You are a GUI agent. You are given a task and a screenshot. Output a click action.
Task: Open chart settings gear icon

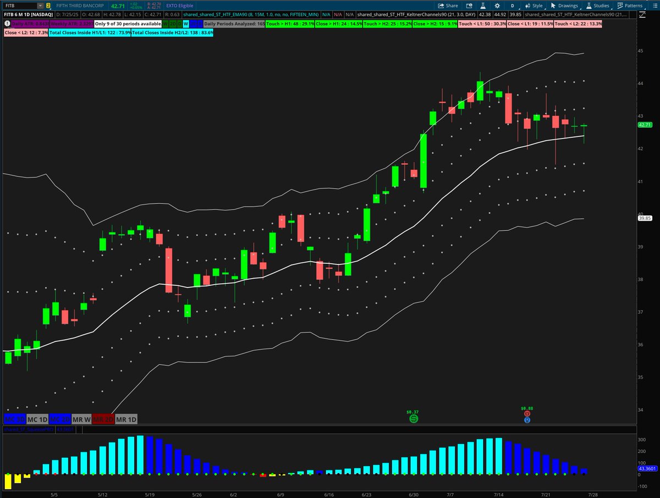pyautogui.click(x=497, y=5)
